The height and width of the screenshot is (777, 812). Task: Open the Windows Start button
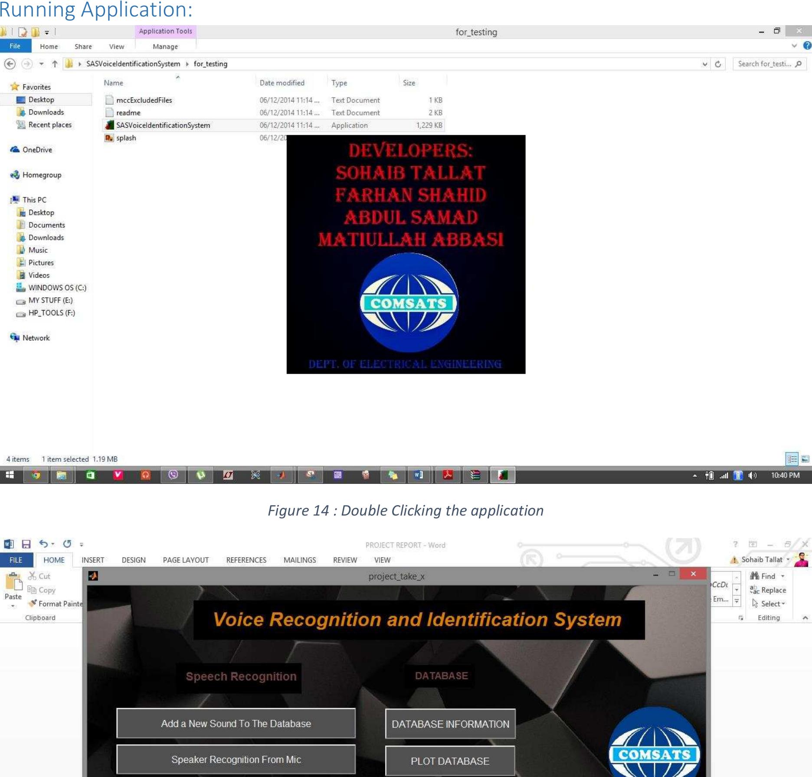[x=11, y=476]
